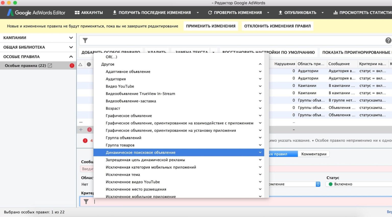Click the plus icon to add a new row
This screenshot has width=392, height=217.
80,130
